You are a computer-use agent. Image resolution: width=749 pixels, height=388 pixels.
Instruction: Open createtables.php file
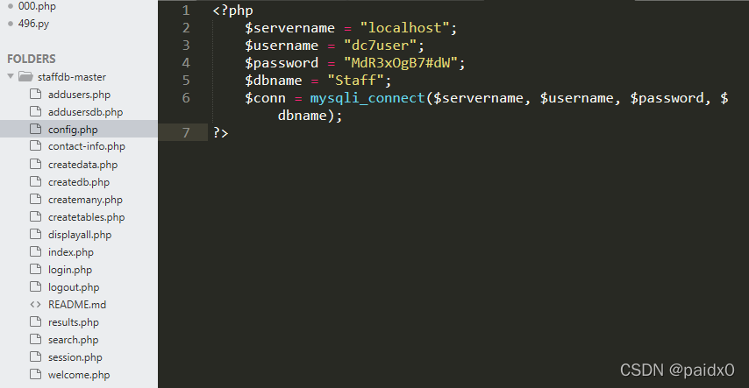(87, 217)
